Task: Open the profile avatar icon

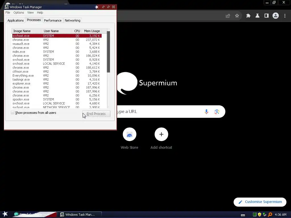Action: click(x=276, y=16)
